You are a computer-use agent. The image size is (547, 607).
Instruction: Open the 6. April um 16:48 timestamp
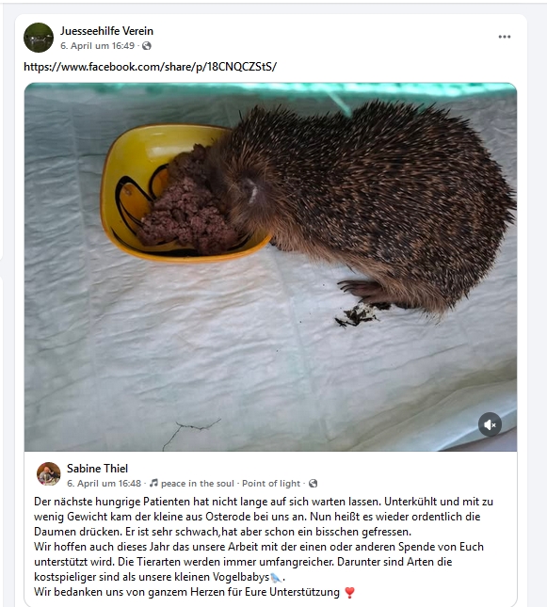click(104, 483)
